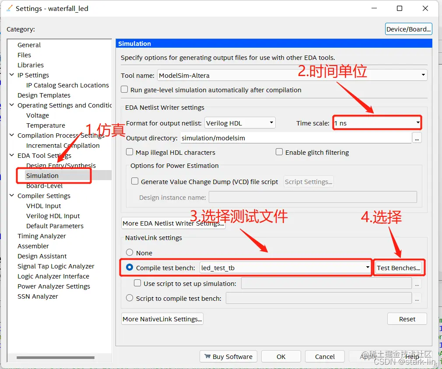Check Map illegal HDL characters
This screenshot has width=442, height=369.
(x=130, y=152)
